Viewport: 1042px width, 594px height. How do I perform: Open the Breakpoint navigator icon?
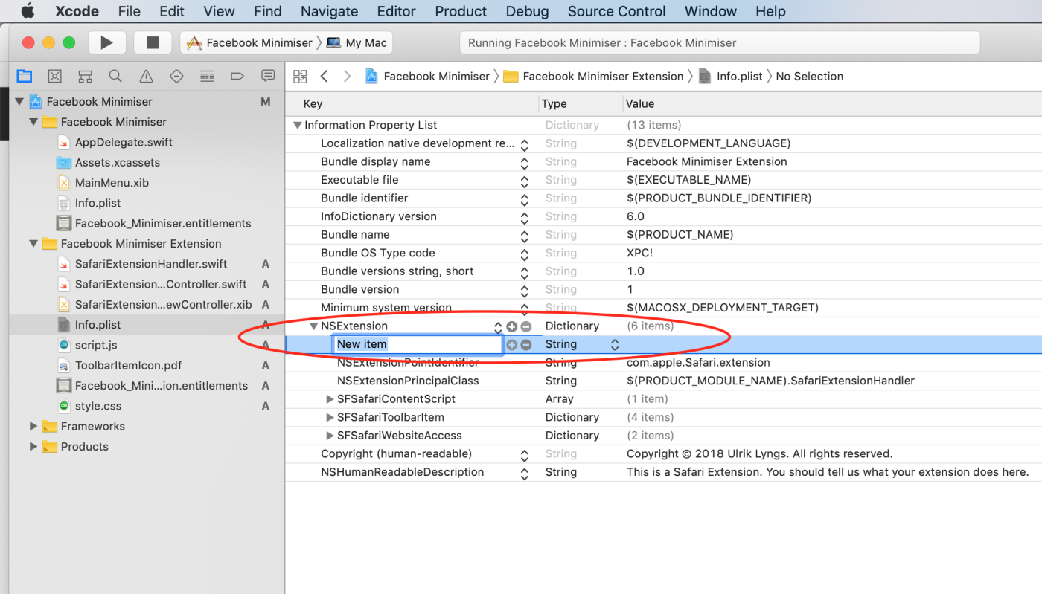237,76
